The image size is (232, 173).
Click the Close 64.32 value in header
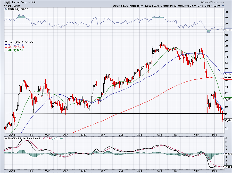point(169,6)
